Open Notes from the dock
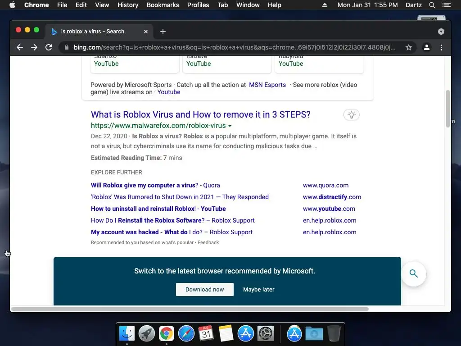 click(226, 334)
